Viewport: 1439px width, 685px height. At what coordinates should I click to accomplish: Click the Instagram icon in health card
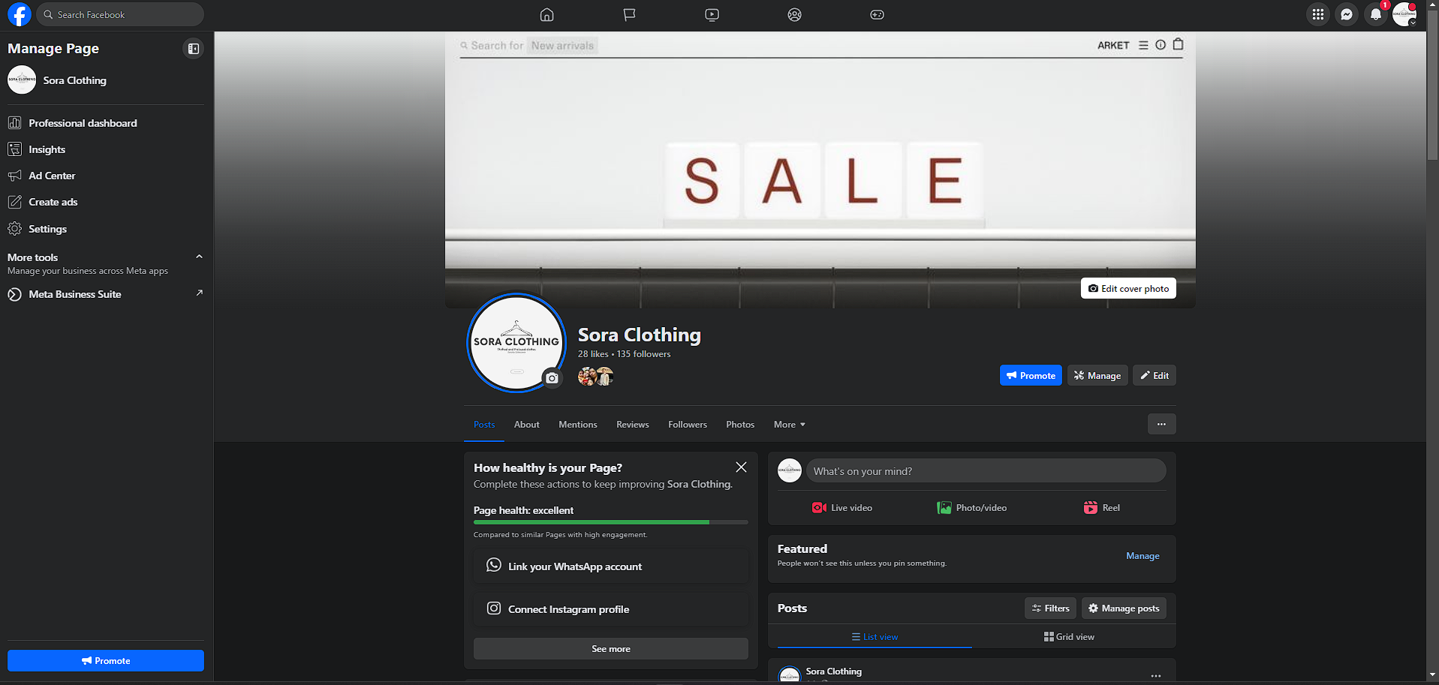click(x=493, y=608)
